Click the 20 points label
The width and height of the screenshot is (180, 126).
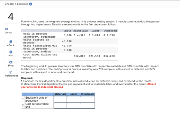coord(8,31)
